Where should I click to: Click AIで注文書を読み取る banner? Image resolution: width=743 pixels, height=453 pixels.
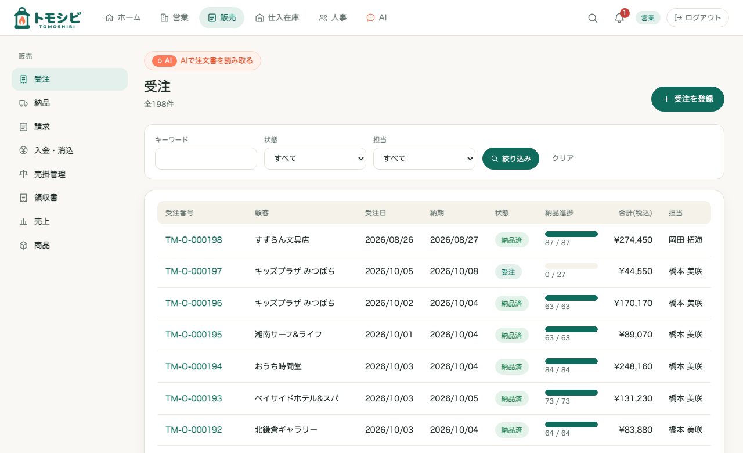[x=203, y=60]
